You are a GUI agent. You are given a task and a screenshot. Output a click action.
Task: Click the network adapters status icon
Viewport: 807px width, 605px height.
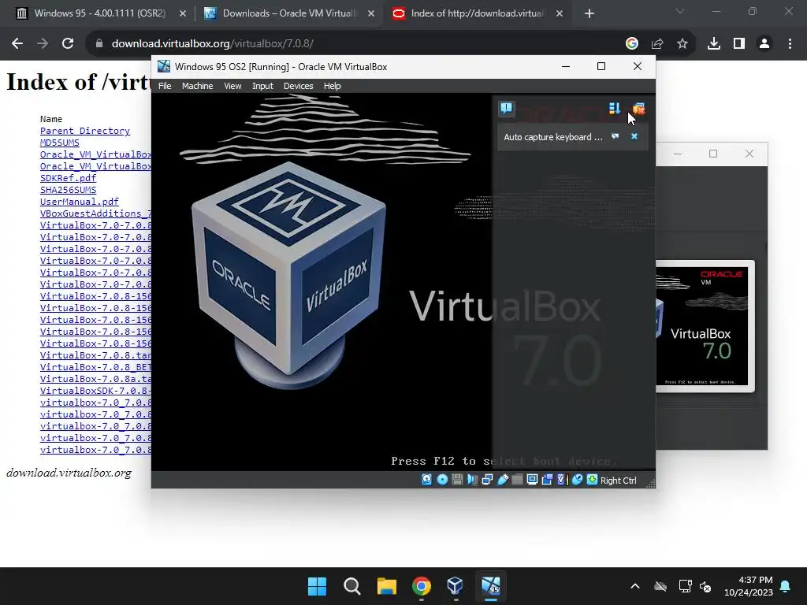pos(487,480)
